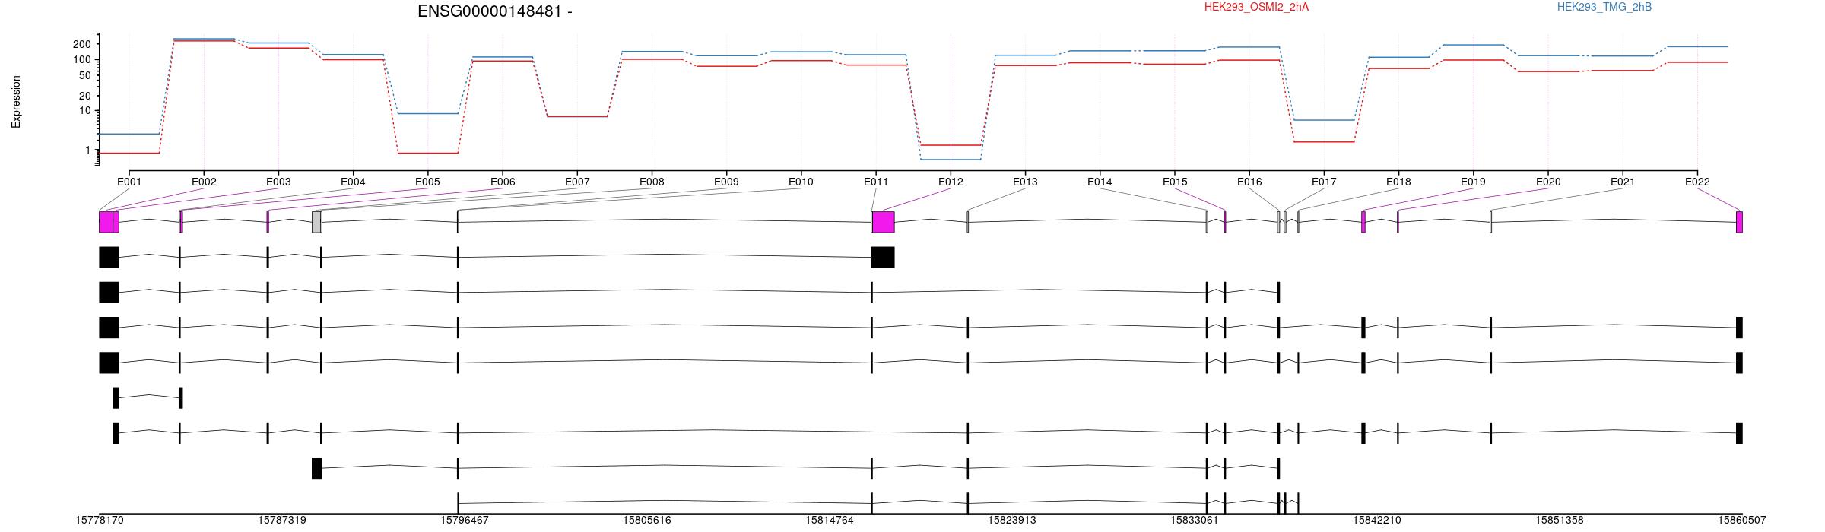Click the blue E017 expression segment
Image resolution: width=1825 pixels, height=532 pixels.
click(x=1324, y=120)
